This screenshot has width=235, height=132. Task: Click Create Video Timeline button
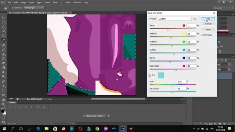[95, 116]
